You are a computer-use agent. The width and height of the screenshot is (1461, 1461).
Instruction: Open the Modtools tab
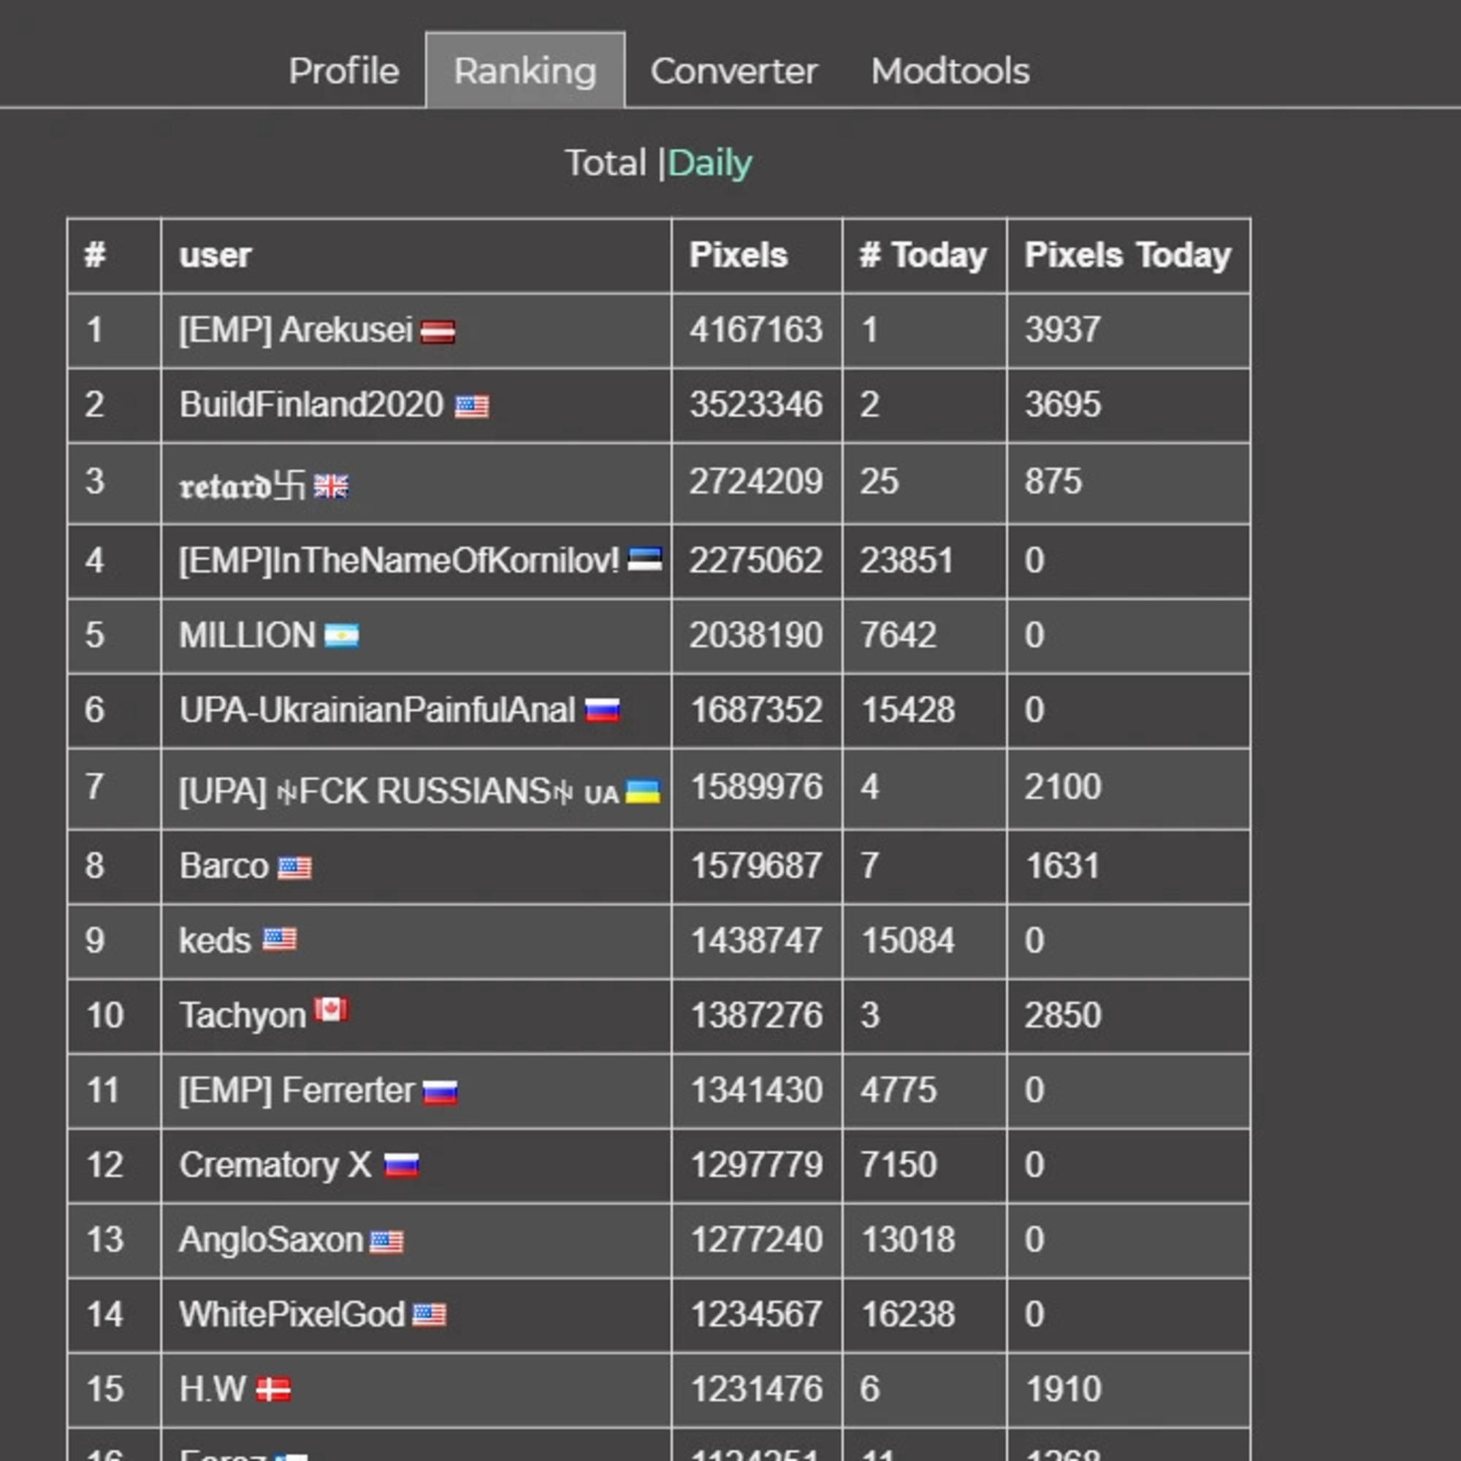click(x=950, y=71)
